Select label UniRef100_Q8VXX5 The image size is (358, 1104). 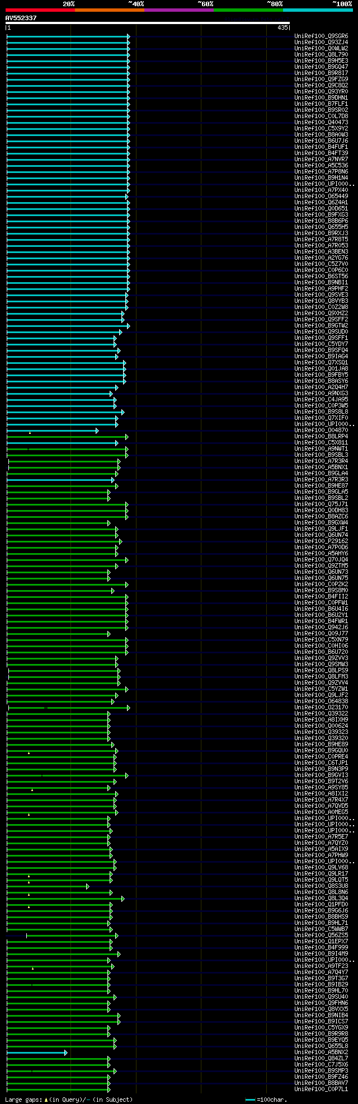click(321, 1009)
